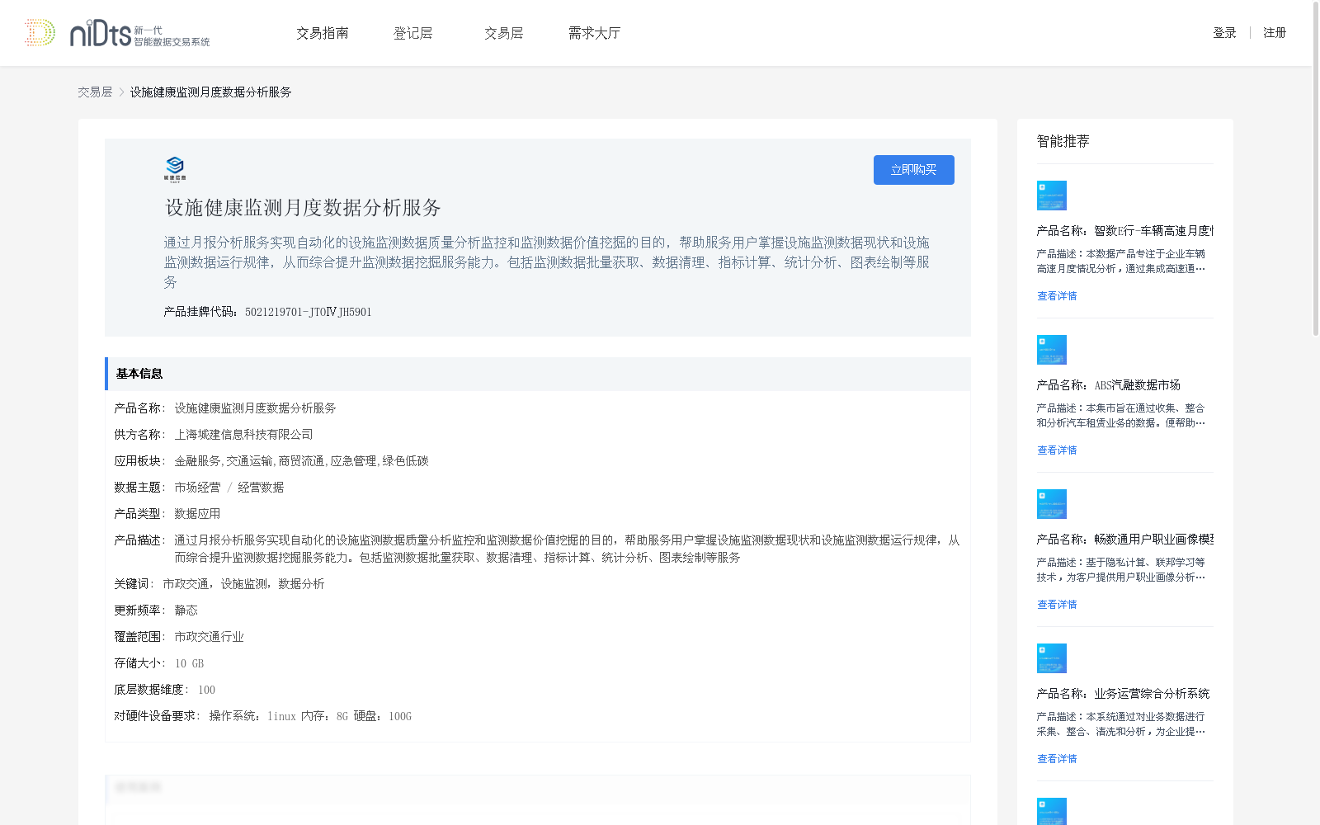This screenshot has height=825, width=1320.
Task: Go to 交易层 via breadcrumb
Action: click(95, 92)
